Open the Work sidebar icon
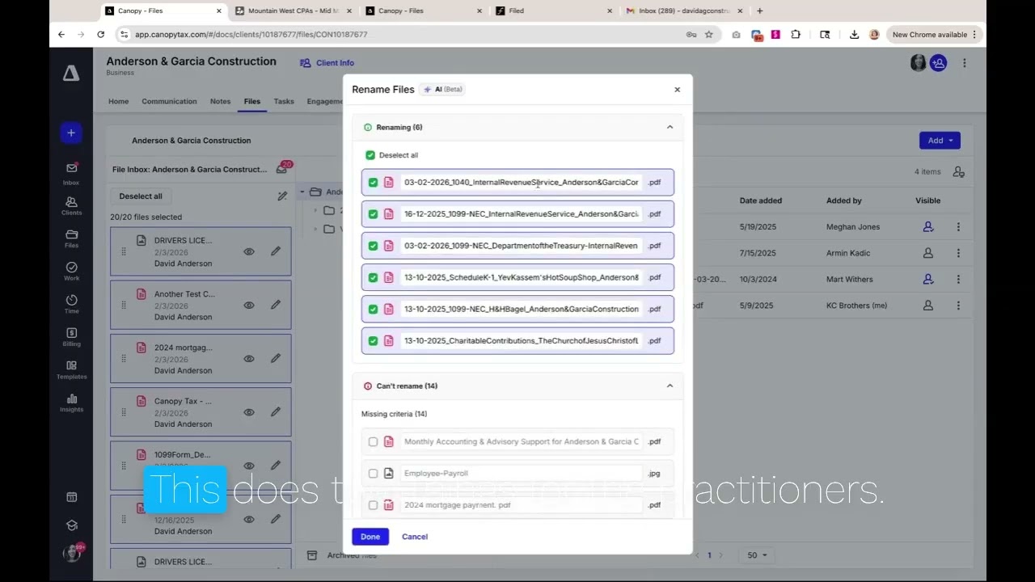 (x=71, y=271)
